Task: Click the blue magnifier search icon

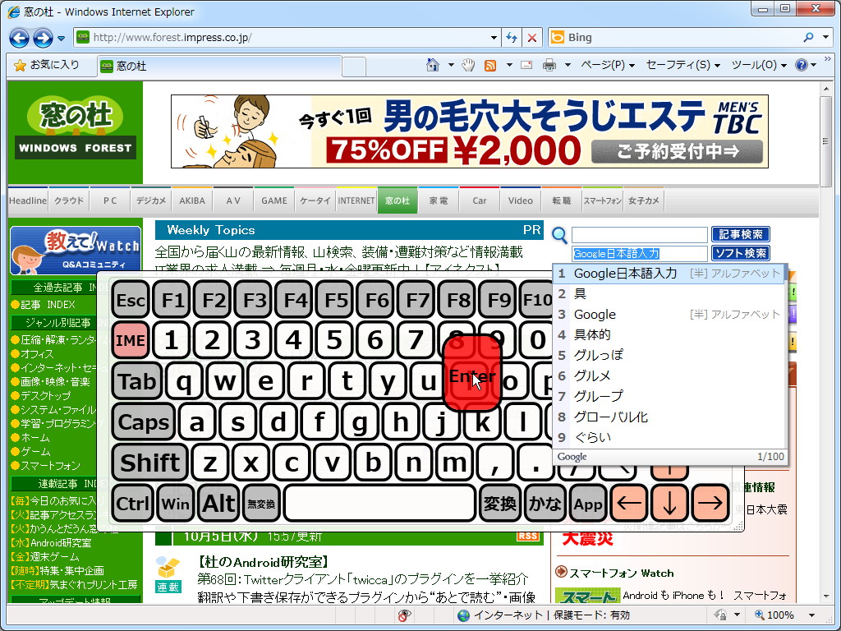Action: tap(559, 236)
